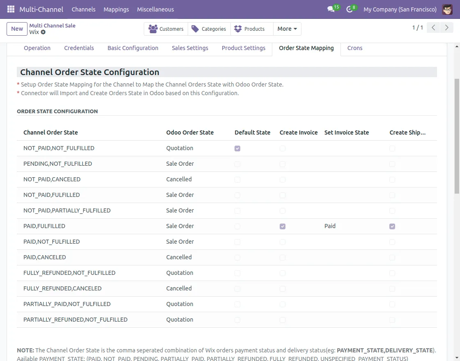Open the activities clock icon
460x361 pixels.
point(350,9)
